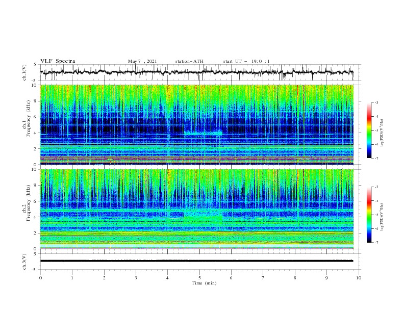
Task: Click the "-5" label on upper colorbar
Action: [376, 131]
